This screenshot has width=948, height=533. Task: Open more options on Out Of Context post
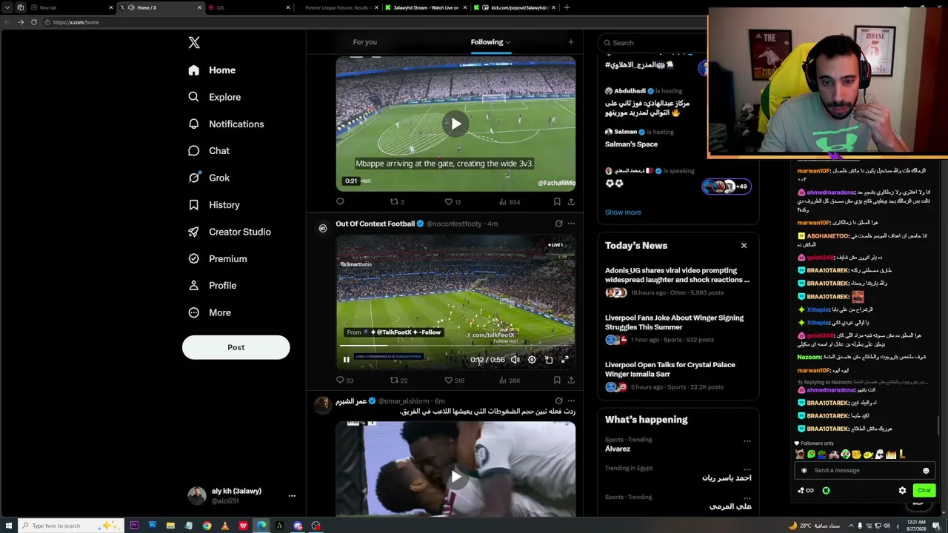point(571,224)
